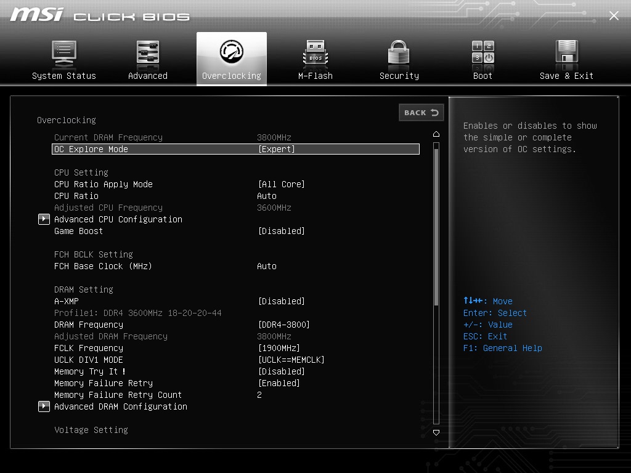Click the Adjusted CPU Frequency 3600MHz value

(x=274, y=208)
